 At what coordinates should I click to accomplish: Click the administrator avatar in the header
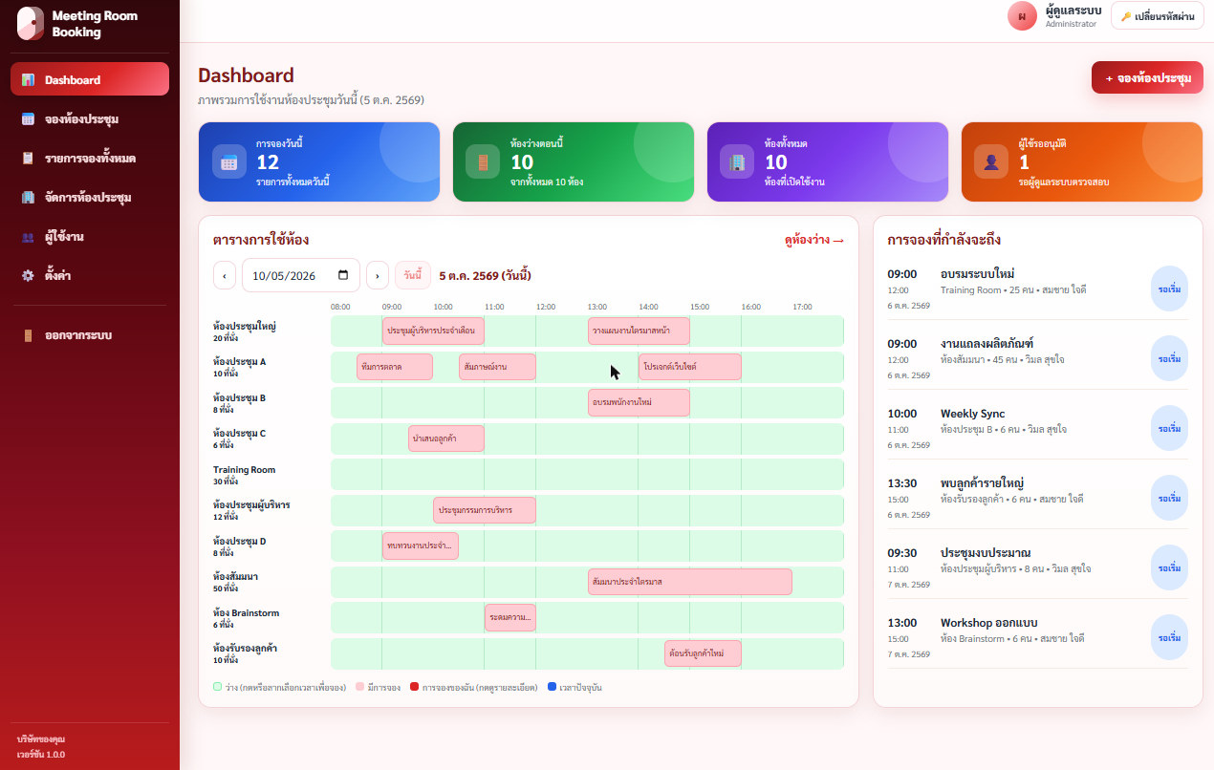coord(1022,16)
